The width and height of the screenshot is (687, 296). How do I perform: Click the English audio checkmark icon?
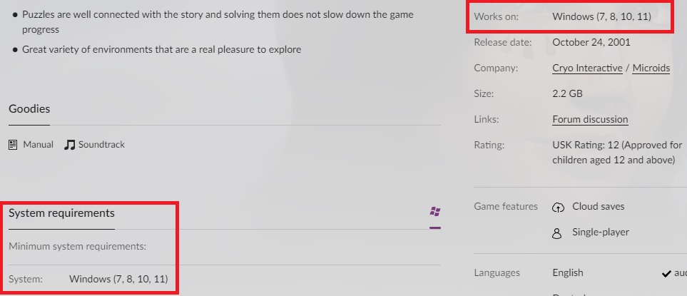[x=666, y=274]
